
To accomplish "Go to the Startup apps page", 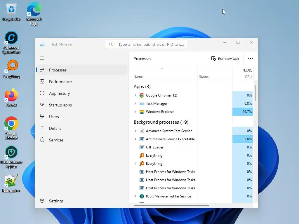I will (82, 105).
